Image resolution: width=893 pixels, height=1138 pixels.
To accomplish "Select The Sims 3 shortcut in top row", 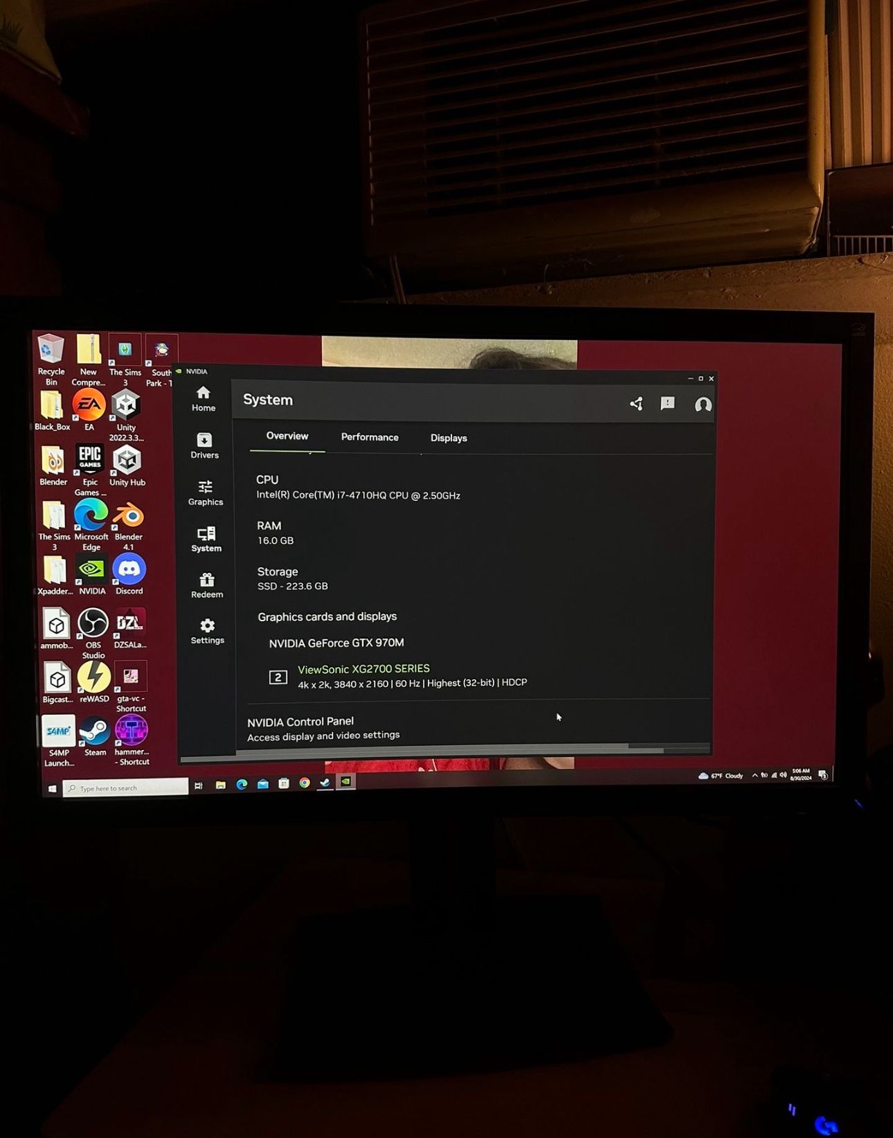I will 125,361.
